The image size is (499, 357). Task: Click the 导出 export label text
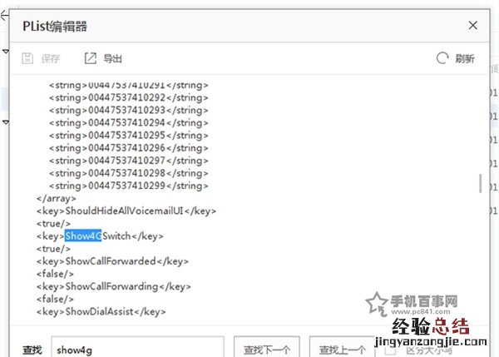click(x=112, y=58)
